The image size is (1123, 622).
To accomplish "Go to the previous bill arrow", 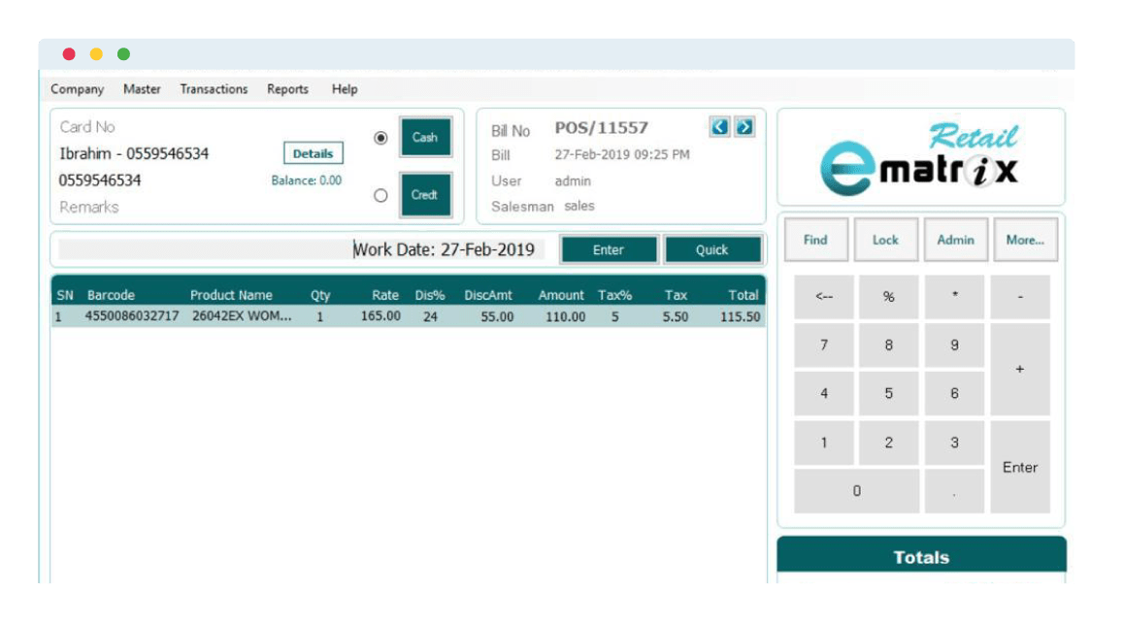I will (x=719, y=127).
